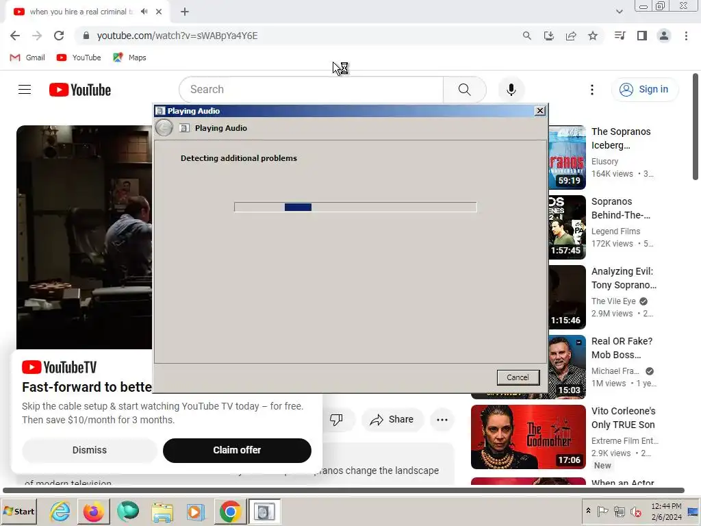The height and width of the screenshot is (526, 701).
Task: Click the YouTube search magnifier button
Action: [x=465, y=90]
